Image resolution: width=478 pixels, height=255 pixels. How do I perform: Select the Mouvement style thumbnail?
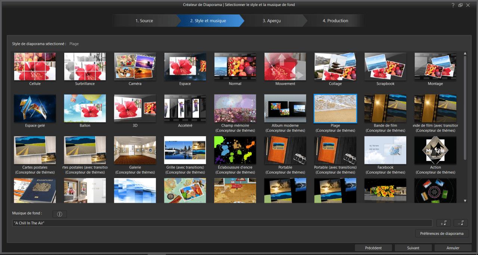click(285, 66)
